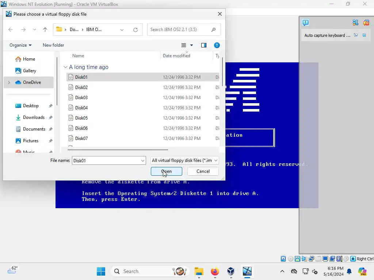The height and width of the screenshot is (280, 374).
Task: Collapse the 'A long time ago' group
Action: [x=65, y=67]
